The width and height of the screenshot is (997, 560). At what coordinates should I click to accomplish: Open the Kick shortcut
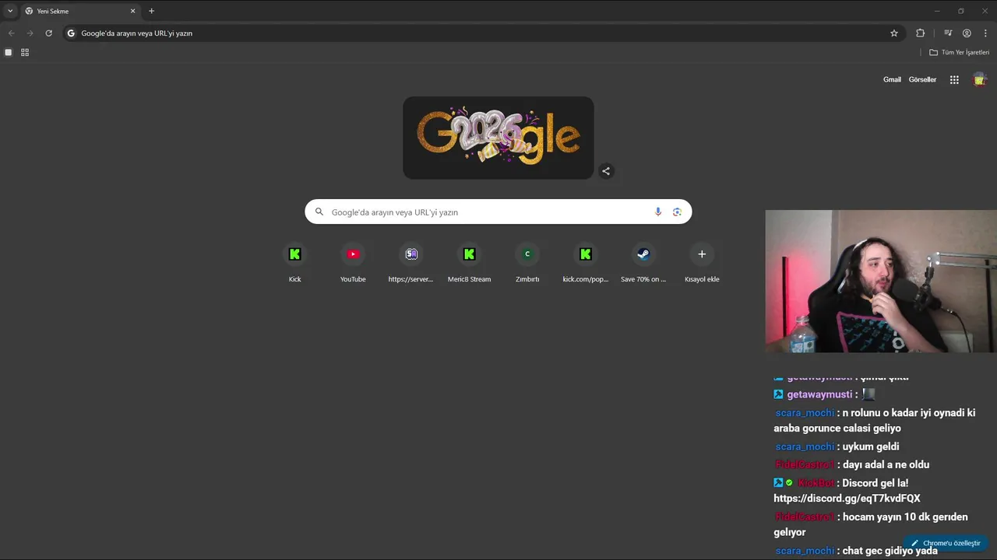coord(294,262)
